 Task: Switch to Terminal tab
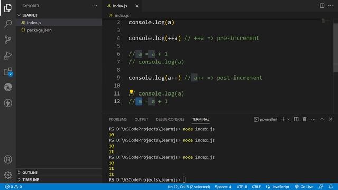201,119
